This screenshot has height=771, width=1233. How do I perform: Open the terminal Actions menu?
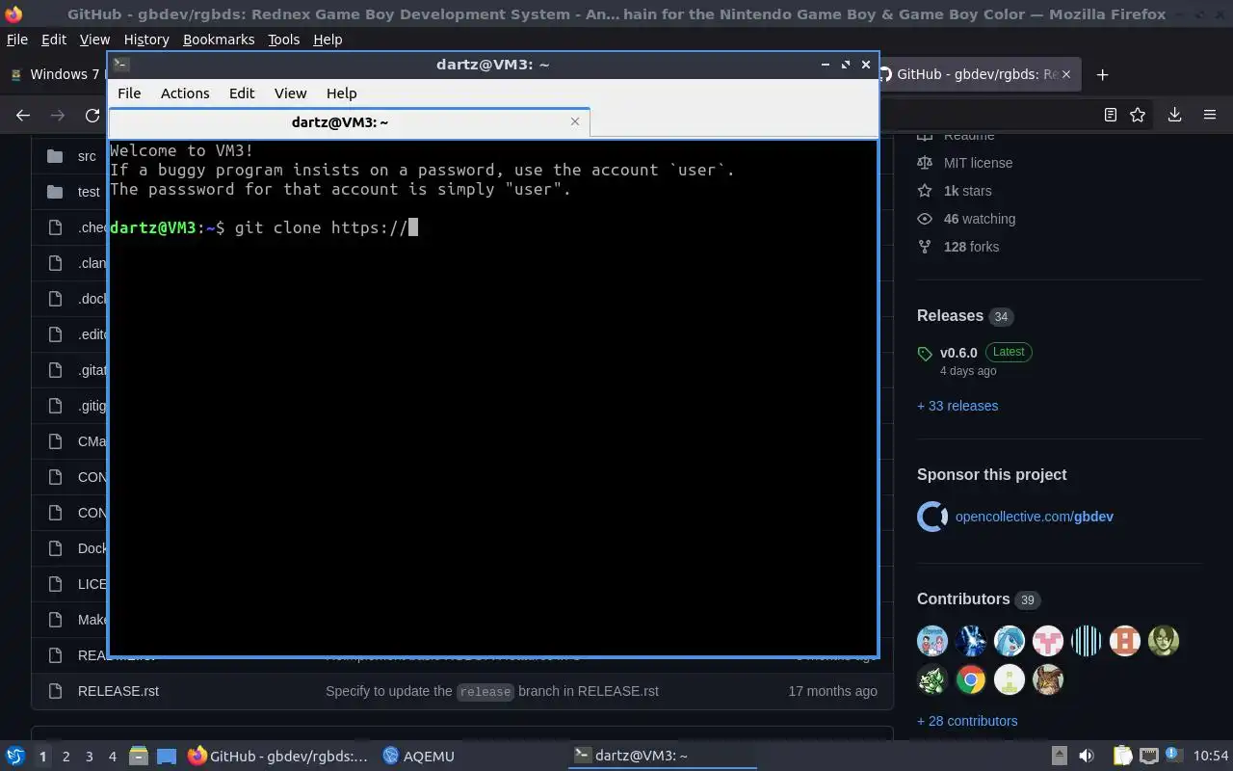click(x=185, y=93)
